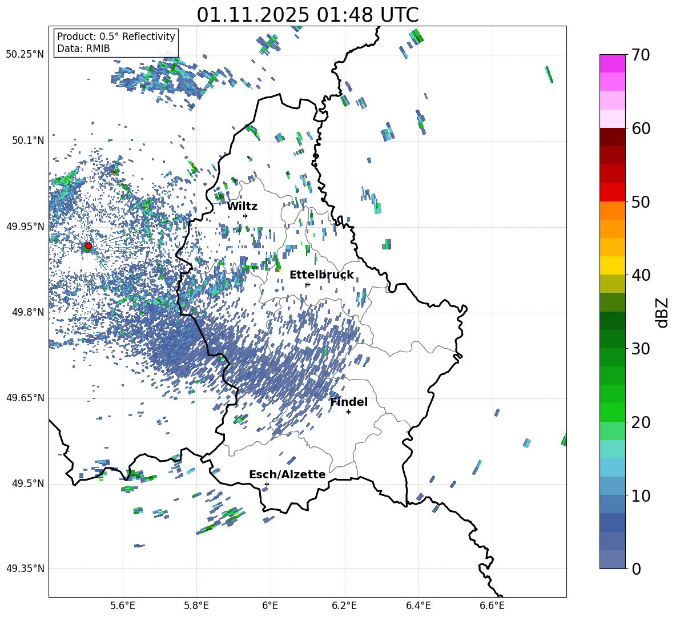Click the 6.2°E longitude label

pyautogui.click(x=344, y=606)
